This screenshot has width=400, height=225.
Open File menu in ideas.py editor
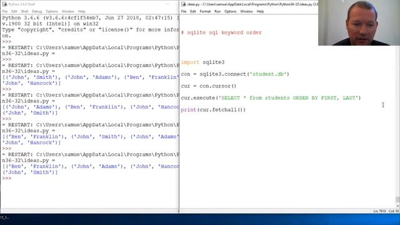tap(184, 11)
